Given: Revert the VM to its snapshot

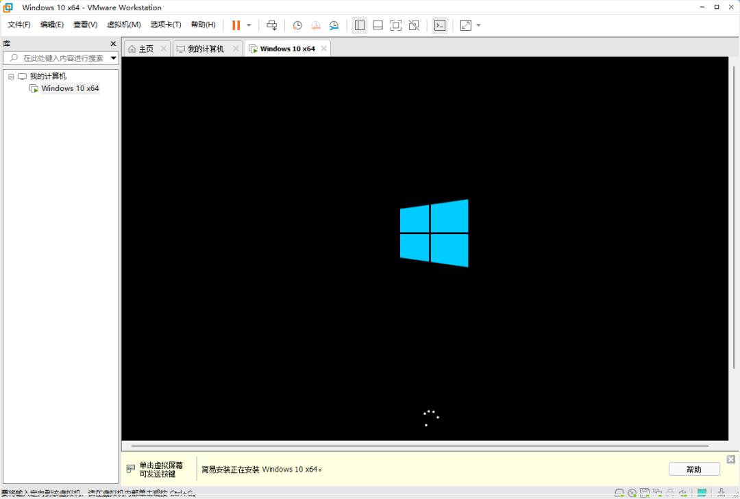Looking at the screenshot, I should pos(315,25).
